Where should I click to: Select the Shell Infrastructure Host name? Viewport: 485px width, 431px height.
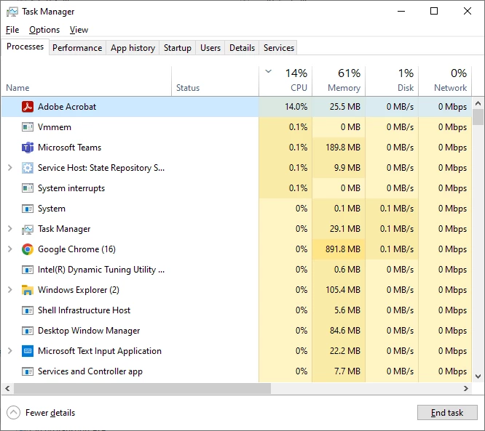coord(84,310)
